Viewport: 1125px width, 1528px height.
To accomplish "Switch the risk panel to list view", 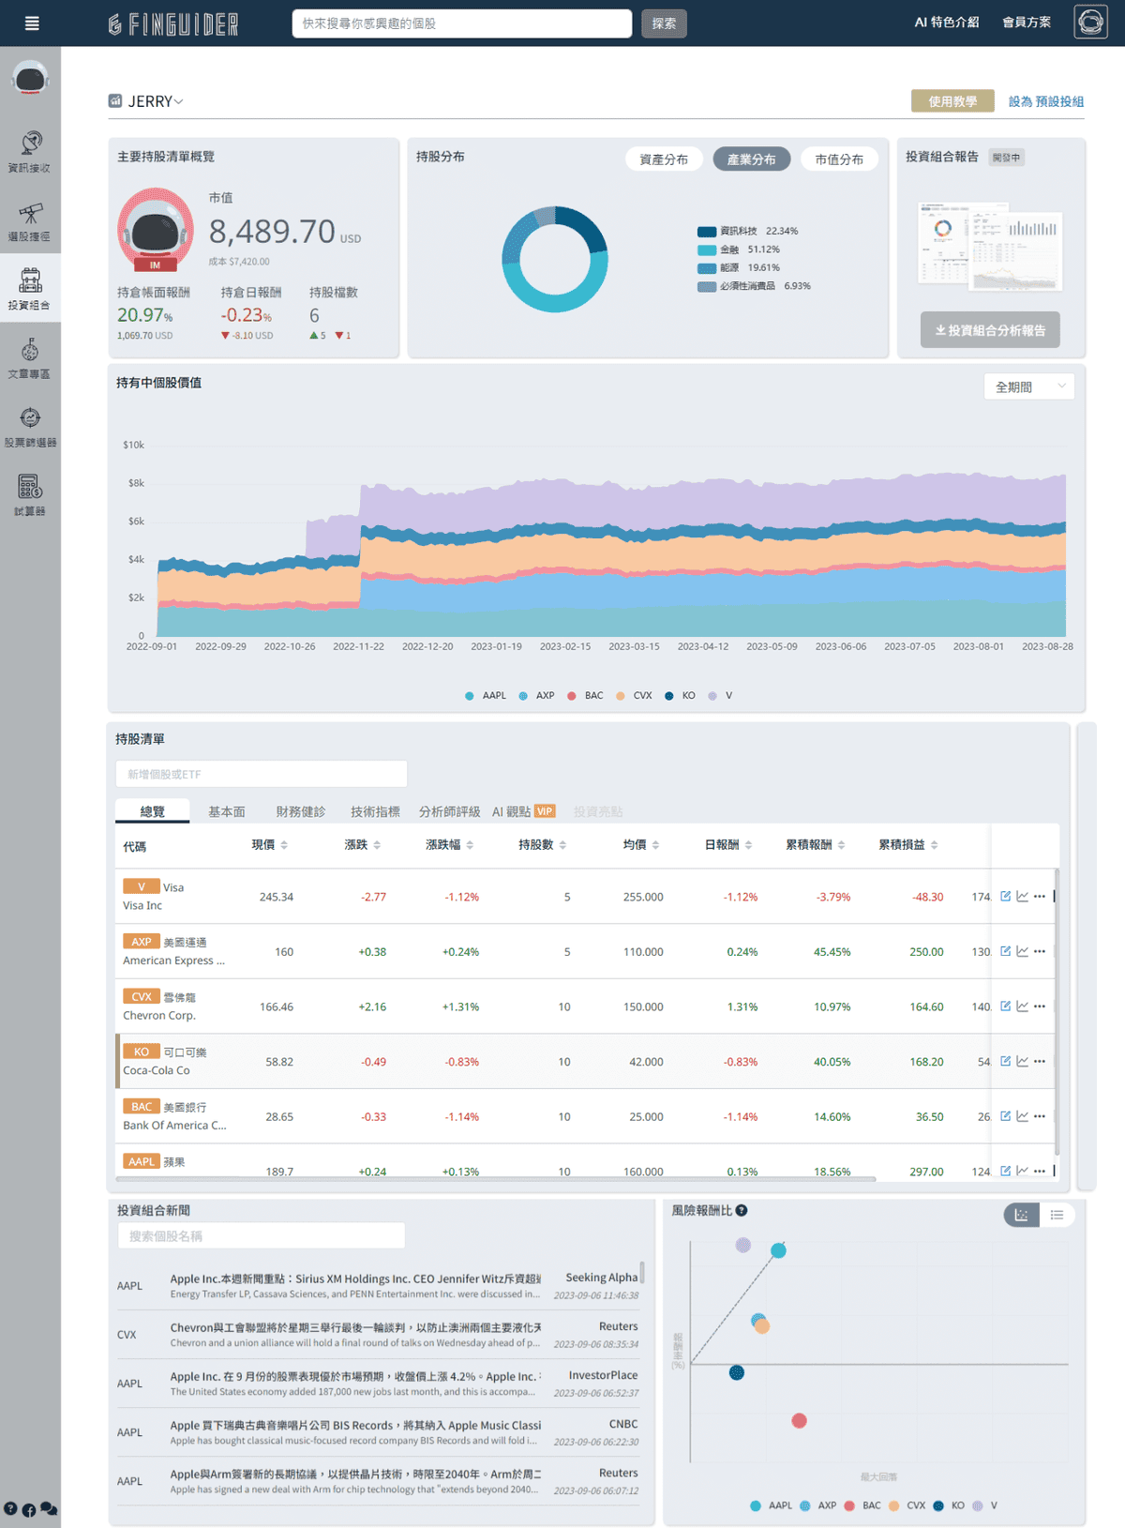I will (x=1057, y=1215).
